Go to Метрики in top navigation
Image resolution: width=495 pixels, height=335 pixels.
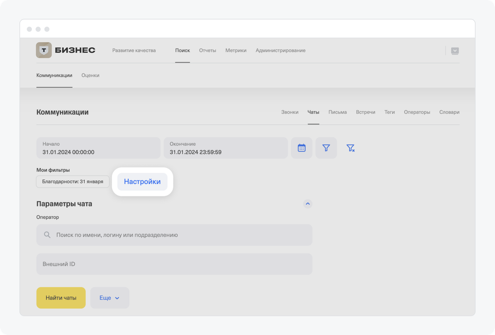(x=236, y=51)
